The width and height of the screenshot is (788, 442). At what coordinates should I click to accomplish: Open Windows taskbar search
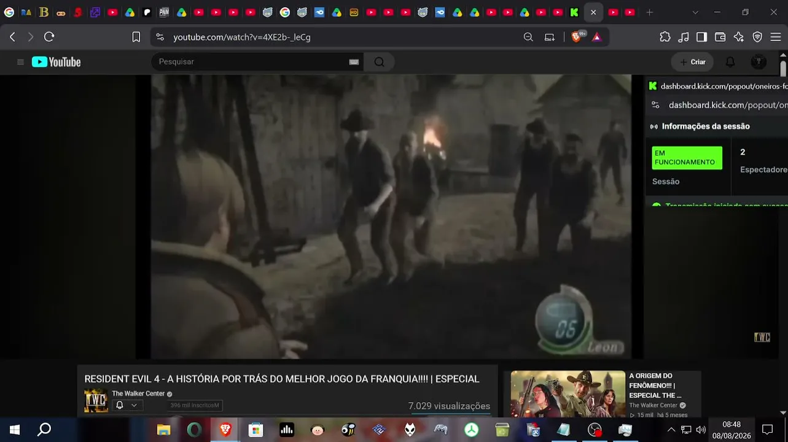44,430
